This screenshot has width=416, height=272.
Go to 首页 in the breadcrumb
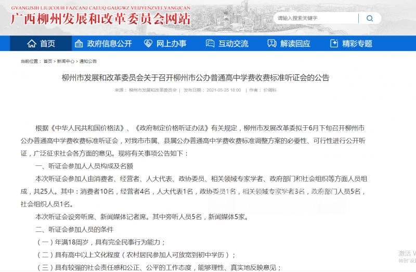48,61
